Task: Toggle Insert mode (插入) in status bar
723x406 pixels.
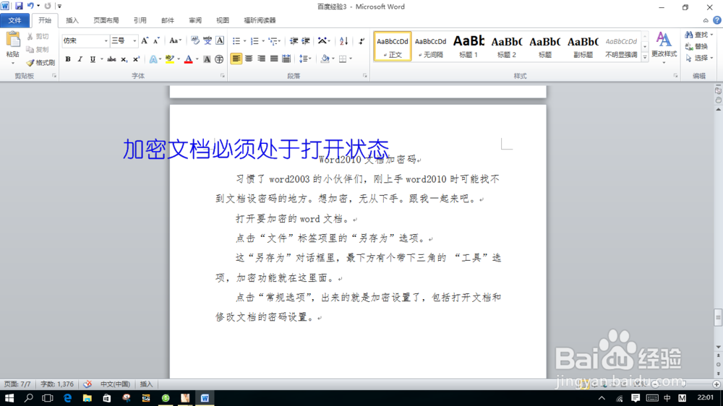Action: click(146, 384)
